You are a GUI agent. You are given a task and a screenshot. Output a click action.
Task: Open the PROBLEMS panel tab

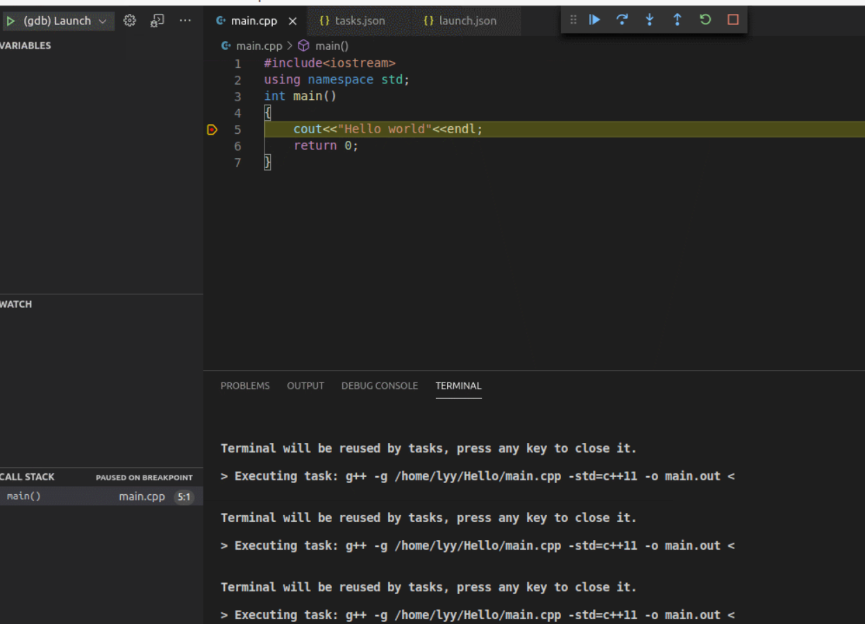pos(245,386)
